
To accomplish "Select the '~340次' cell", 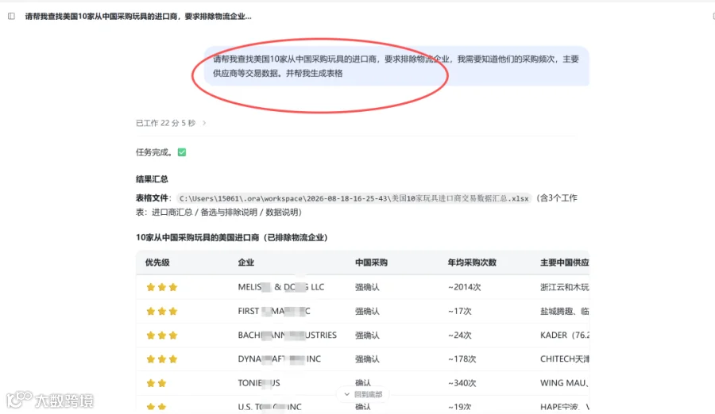I will [x=462, y=383].
